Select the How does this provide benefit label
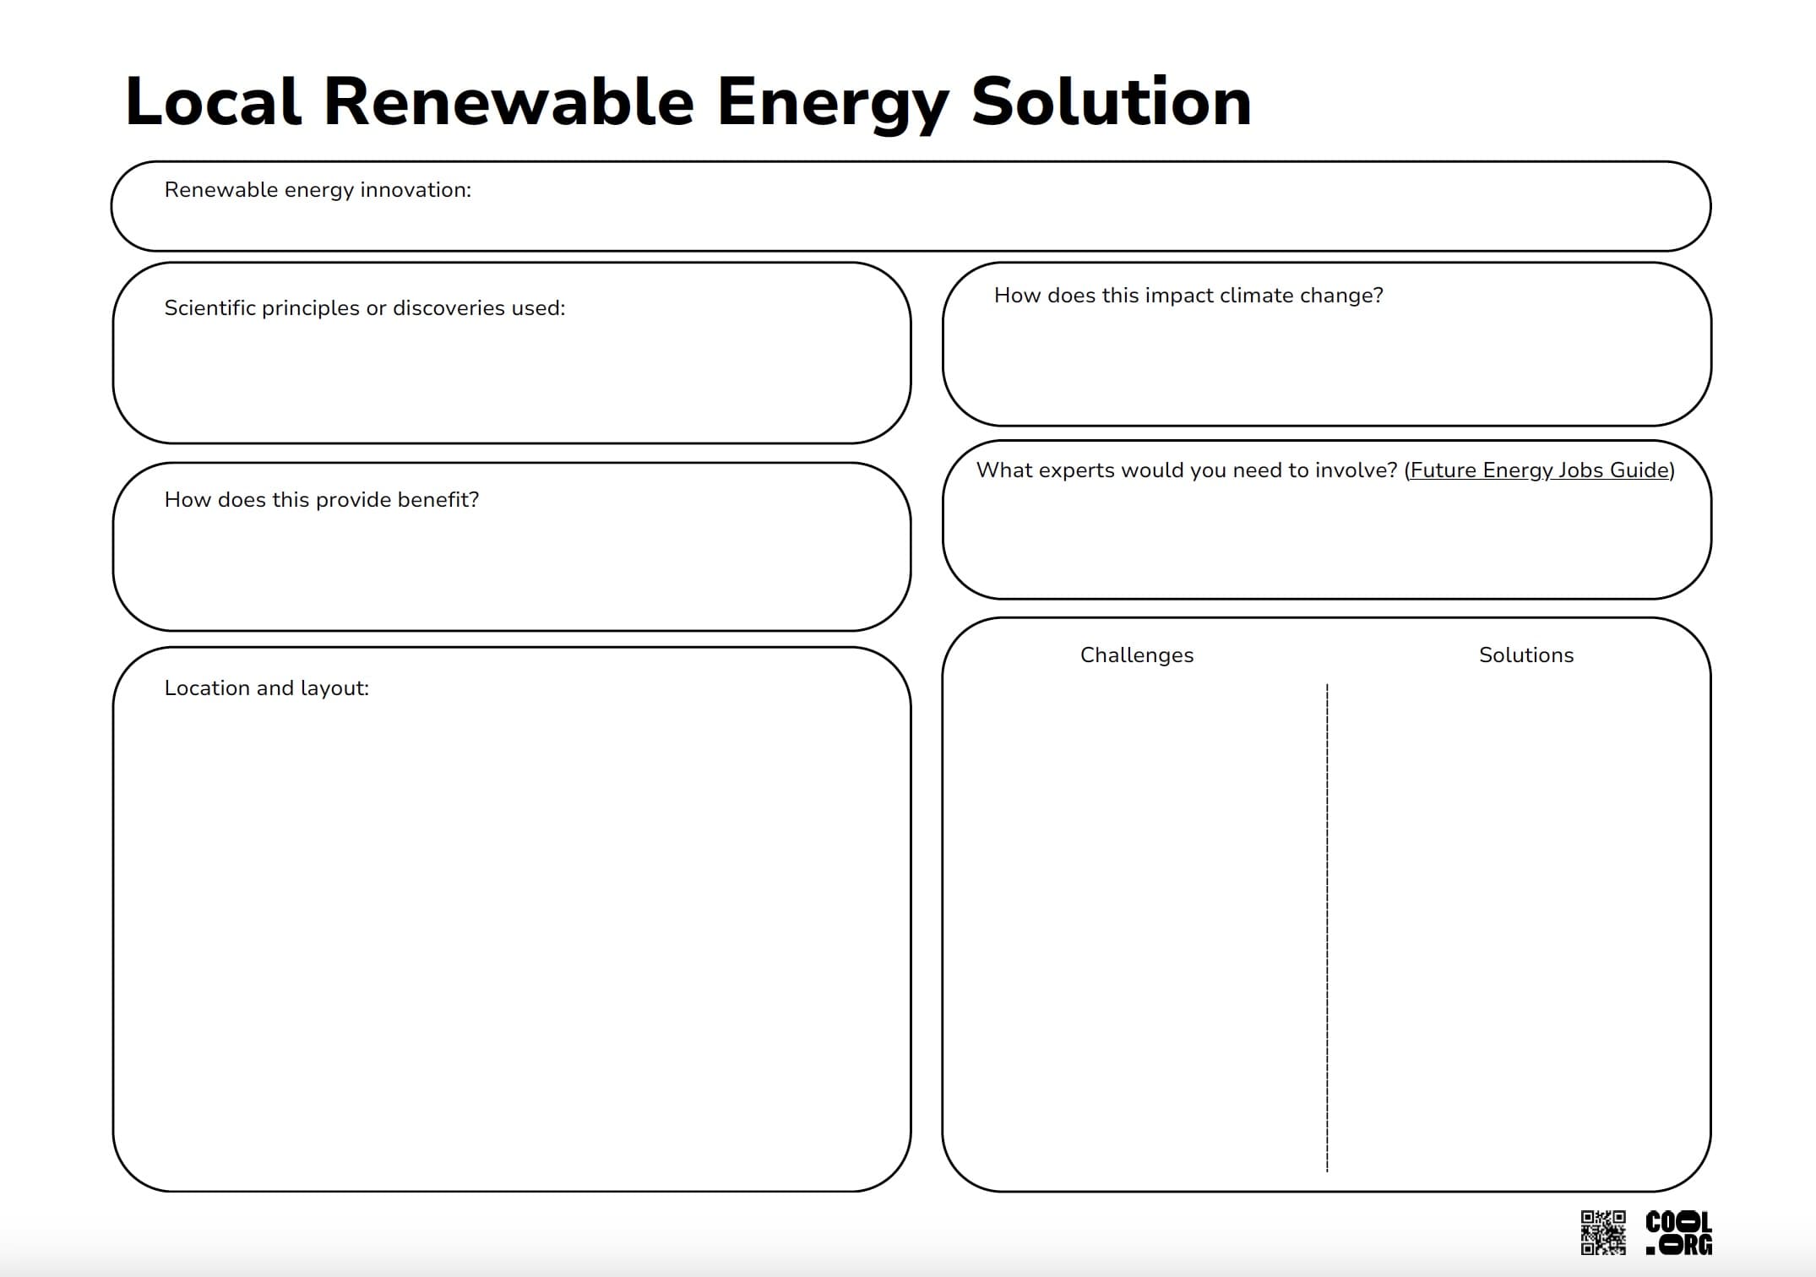Viewport: 1816px width, 1277px height. click(321, 499)
